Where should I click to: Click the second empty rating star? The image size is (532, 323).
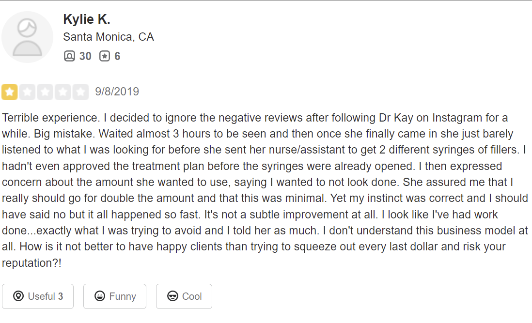tap(27, 92)
